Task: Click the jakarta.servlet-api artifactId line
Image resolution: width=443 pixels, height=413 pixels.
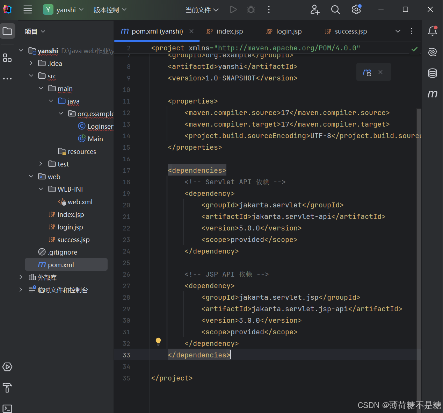Action: (293, 216)
